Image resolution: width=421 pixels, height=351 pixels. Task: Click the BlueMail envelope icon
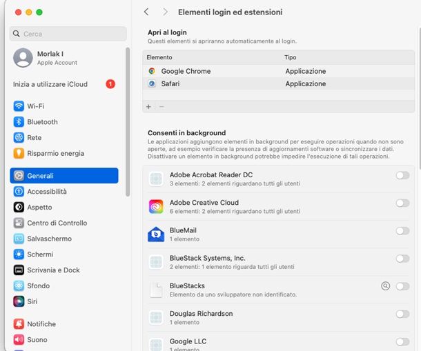coord(156,234)
